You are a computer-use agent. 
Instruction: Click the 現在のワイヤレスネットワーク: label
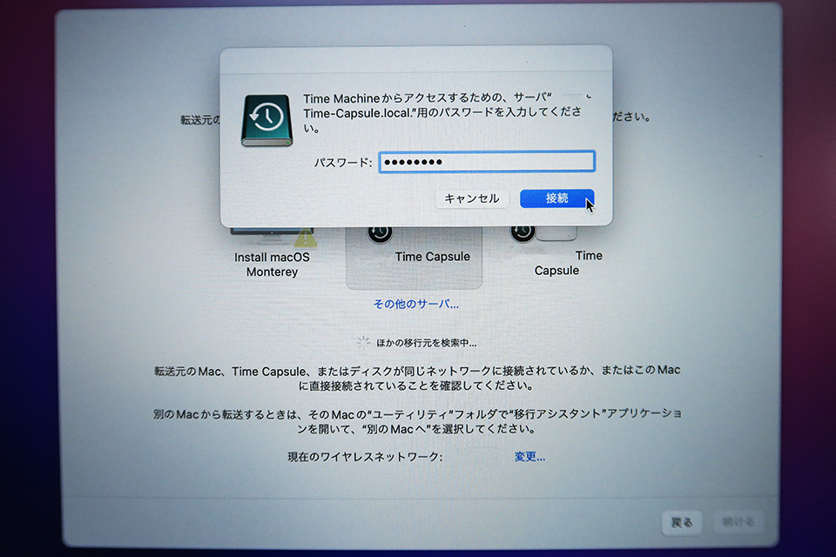[x=365, y=457]
